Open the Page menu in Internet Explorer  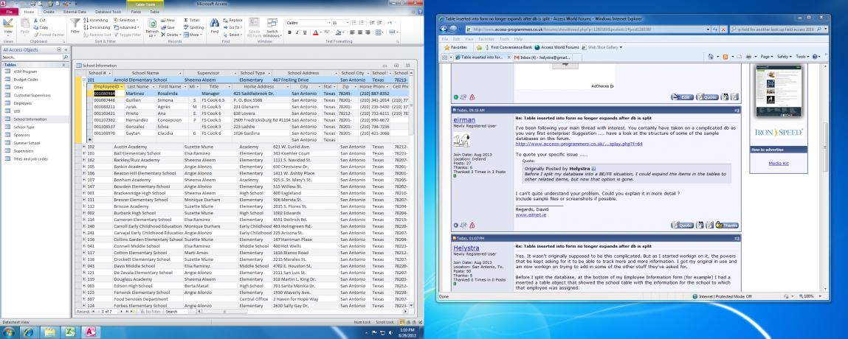765,56
